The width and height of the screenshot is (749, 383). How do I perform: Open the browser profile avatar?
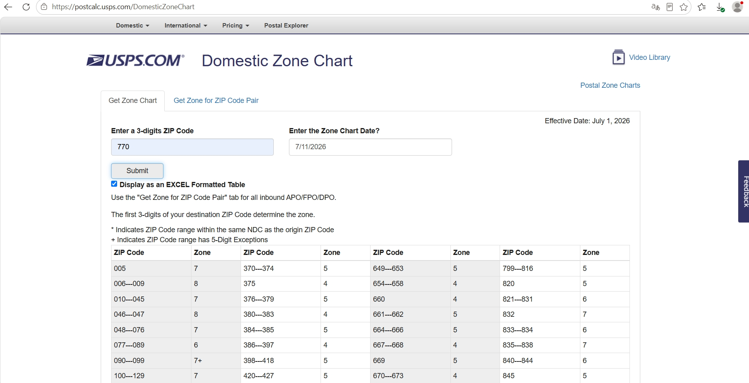(x=737, y=7)
